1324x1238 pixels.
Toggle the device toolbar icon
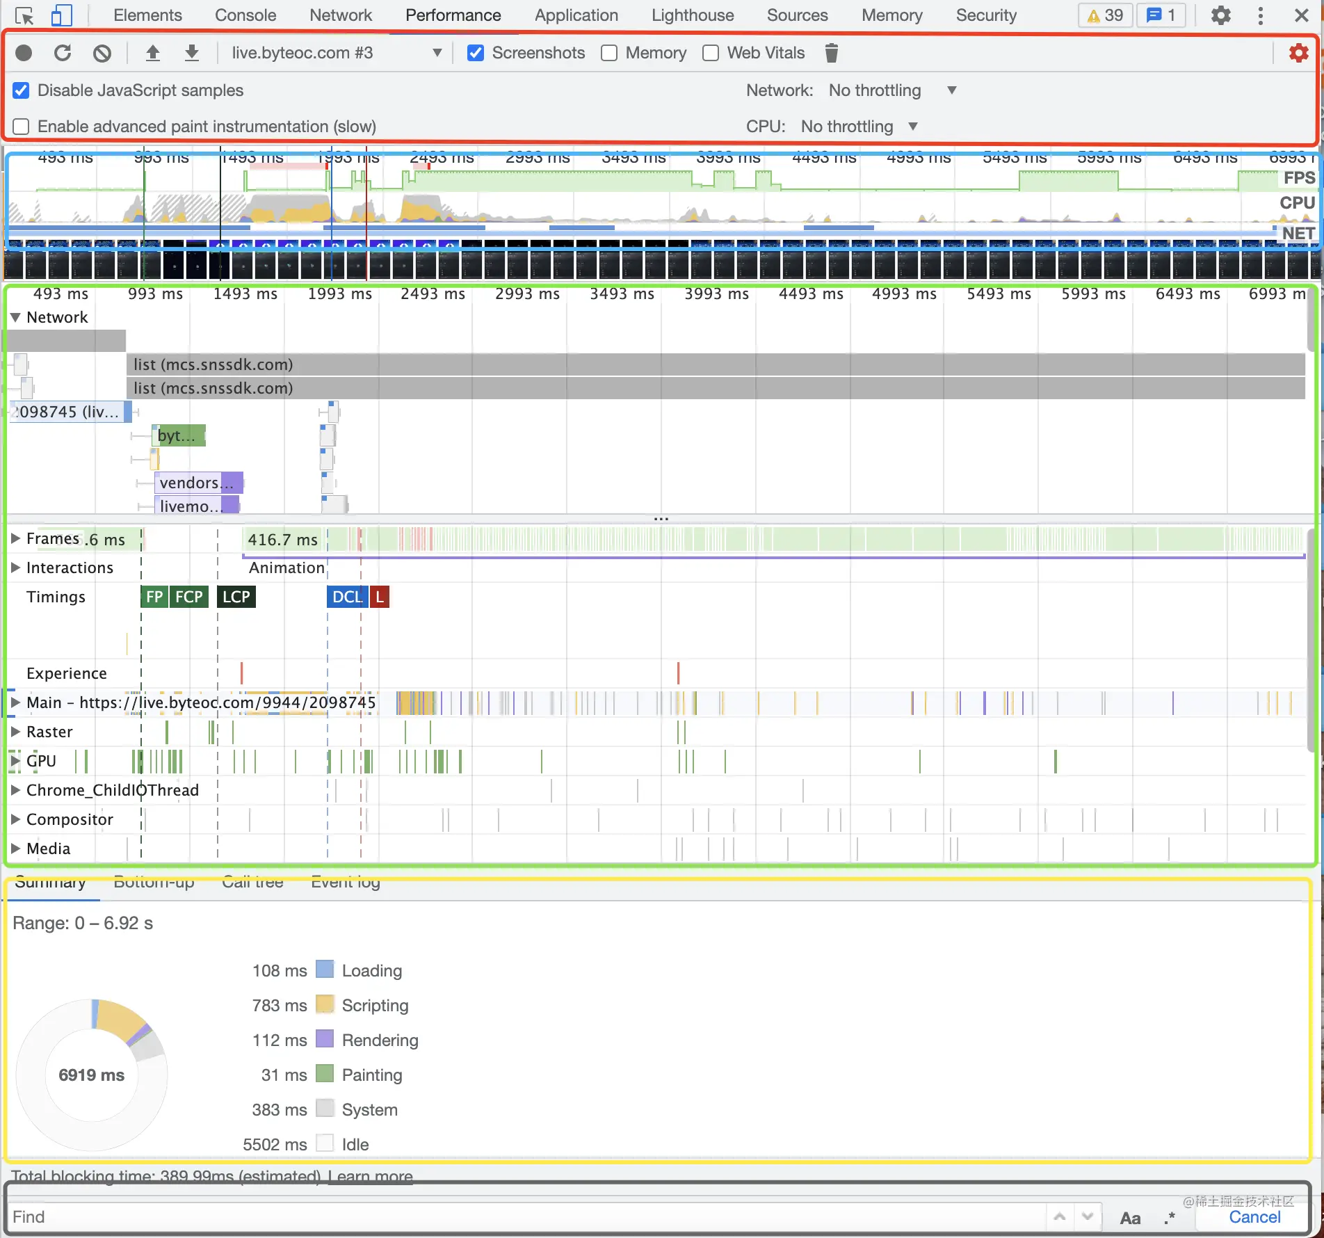pyautogui.click(x=62, y=15)
